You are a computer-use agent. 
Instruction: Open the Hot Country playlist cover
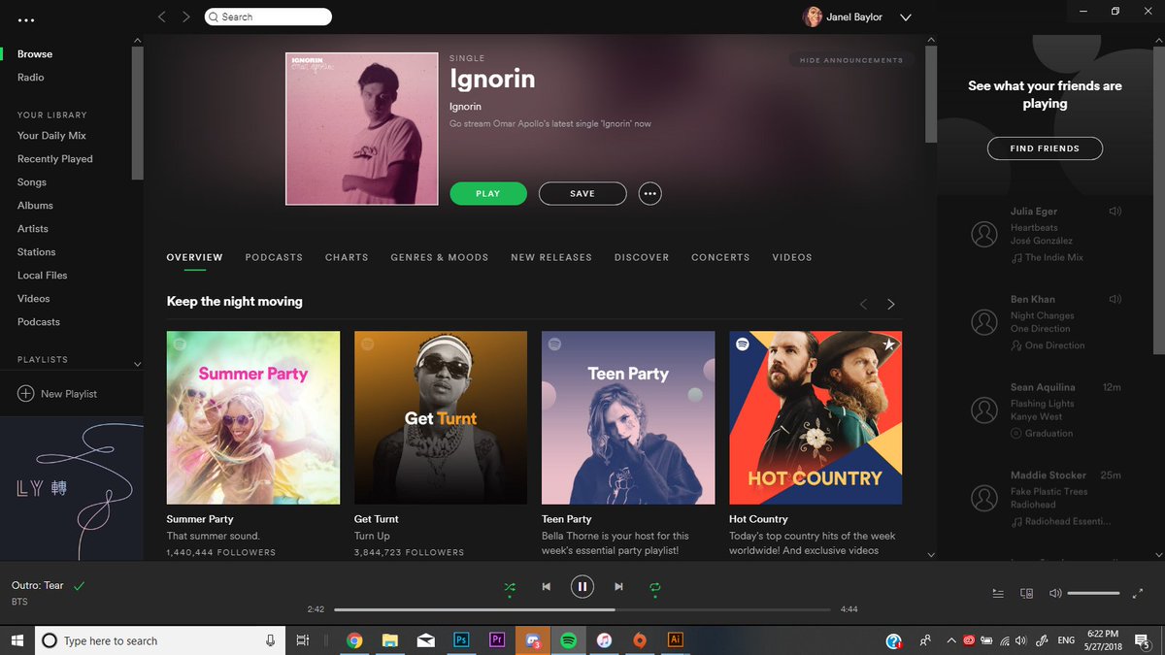[815, 417]
